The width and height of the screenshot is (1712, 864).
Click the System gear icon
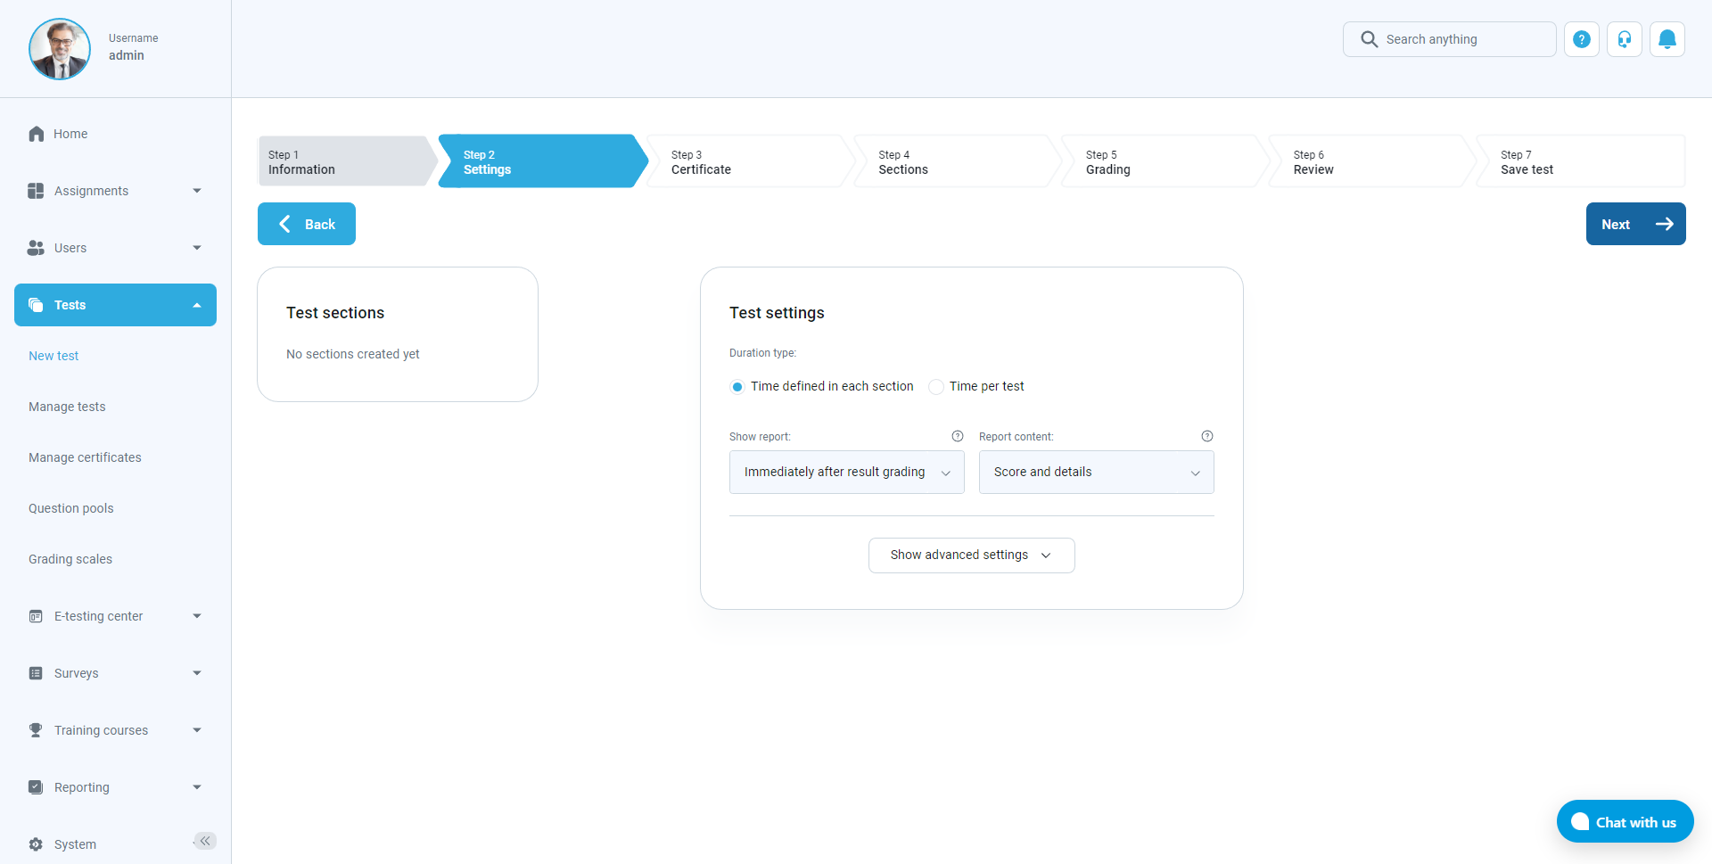36,844
